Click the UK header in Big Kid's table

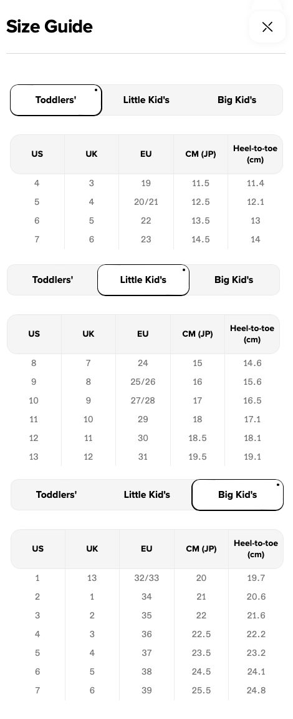click(92, 549)
